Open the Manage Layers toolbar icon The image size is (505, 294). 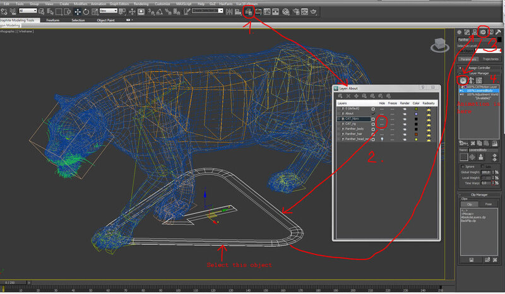[x=249, y=11]
